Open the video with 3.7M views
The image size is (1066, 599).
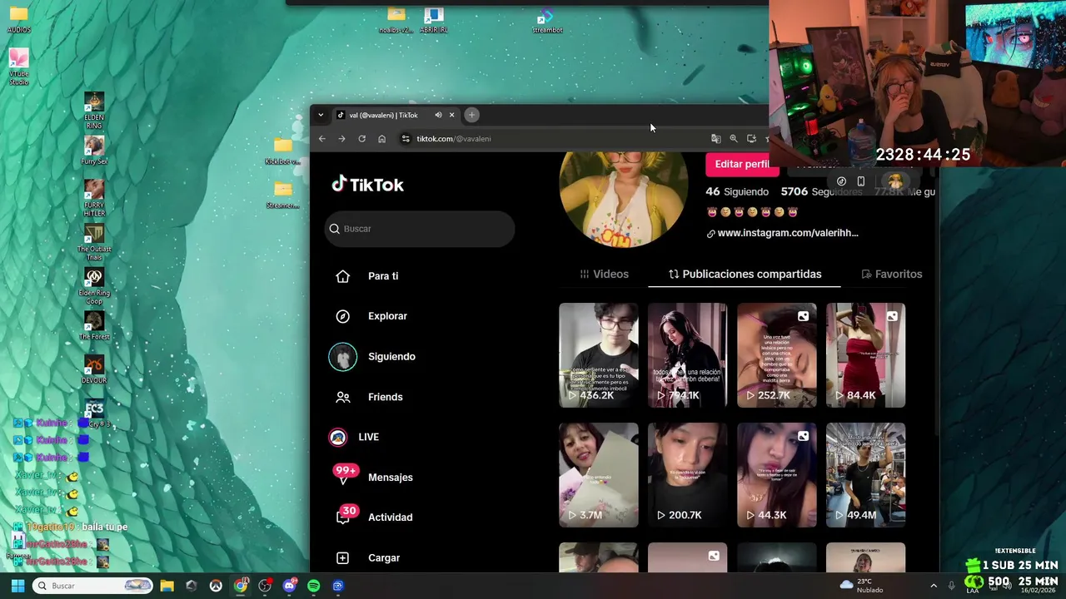(x=598, y=475)
